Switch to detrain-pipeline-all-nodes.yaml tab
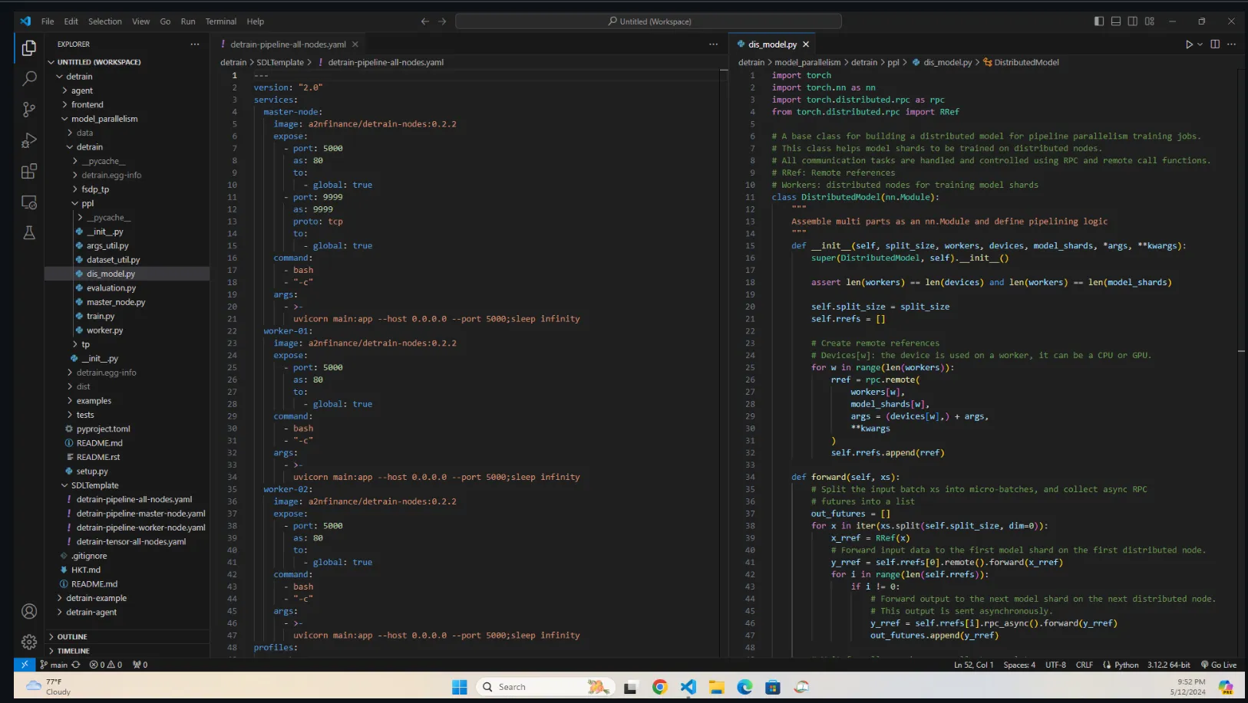This screenshot has width=1248, height=703. tap(287, 44)
